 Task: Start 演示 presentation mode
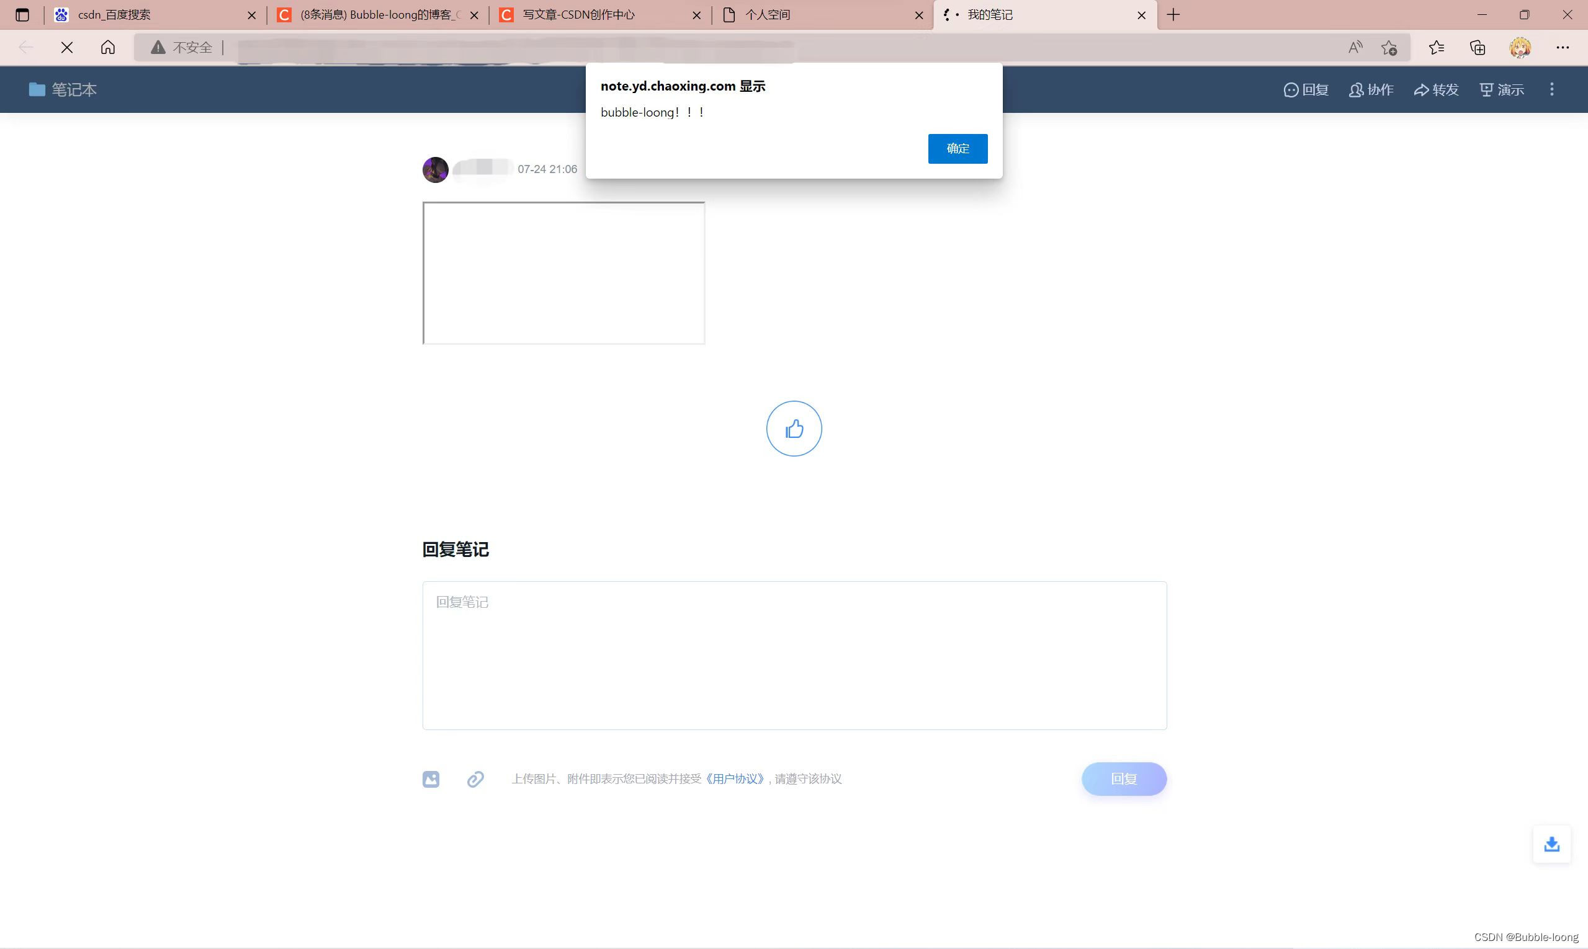[1502, 89]
